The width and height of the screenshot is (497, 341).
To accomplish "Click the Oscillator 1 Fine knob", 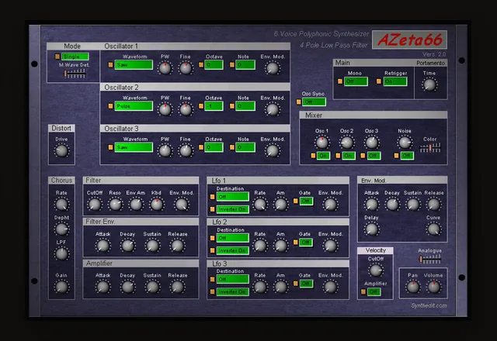I will point(186,68).
